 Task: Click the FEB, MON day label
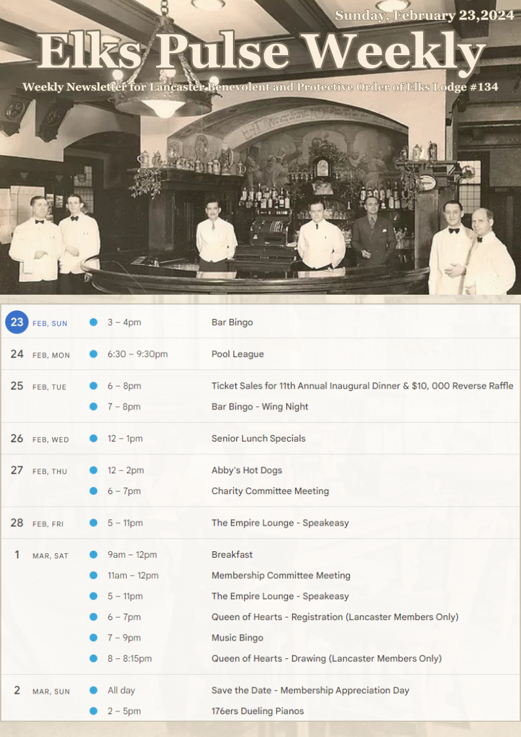click(x=51, y=355)
